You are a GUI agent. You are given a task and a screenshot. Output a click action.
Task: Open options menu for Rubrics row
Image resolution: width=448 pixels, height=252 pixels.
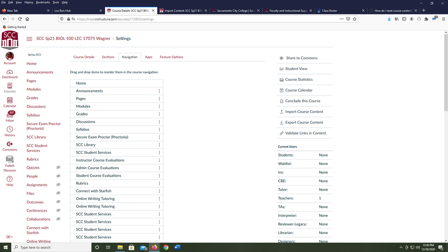click(160, 183)
